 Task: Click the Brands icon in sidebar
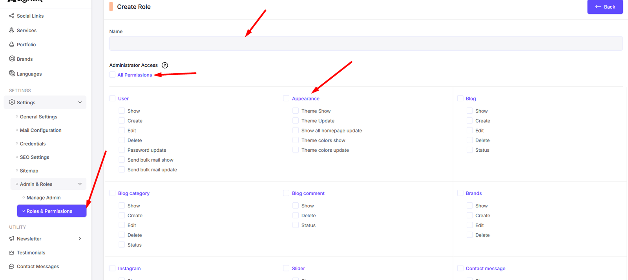point(12,59)
